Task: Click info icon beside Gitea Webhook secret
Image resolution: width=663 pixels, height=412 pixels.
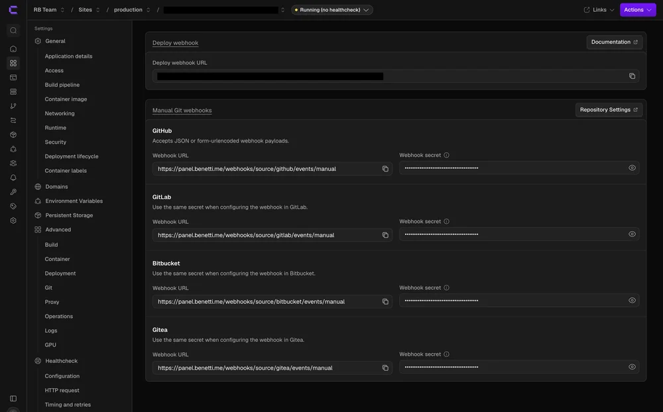Action: tap(446, 354)
